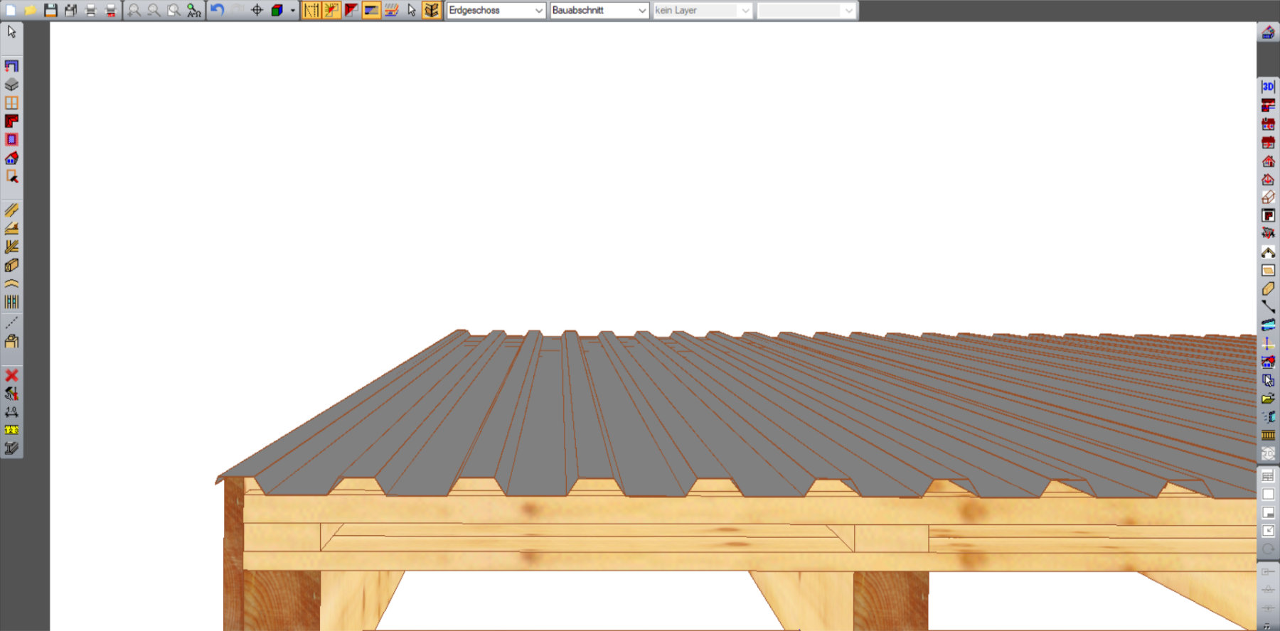Click the crosshair target toolbar icon

coord(257,10)
